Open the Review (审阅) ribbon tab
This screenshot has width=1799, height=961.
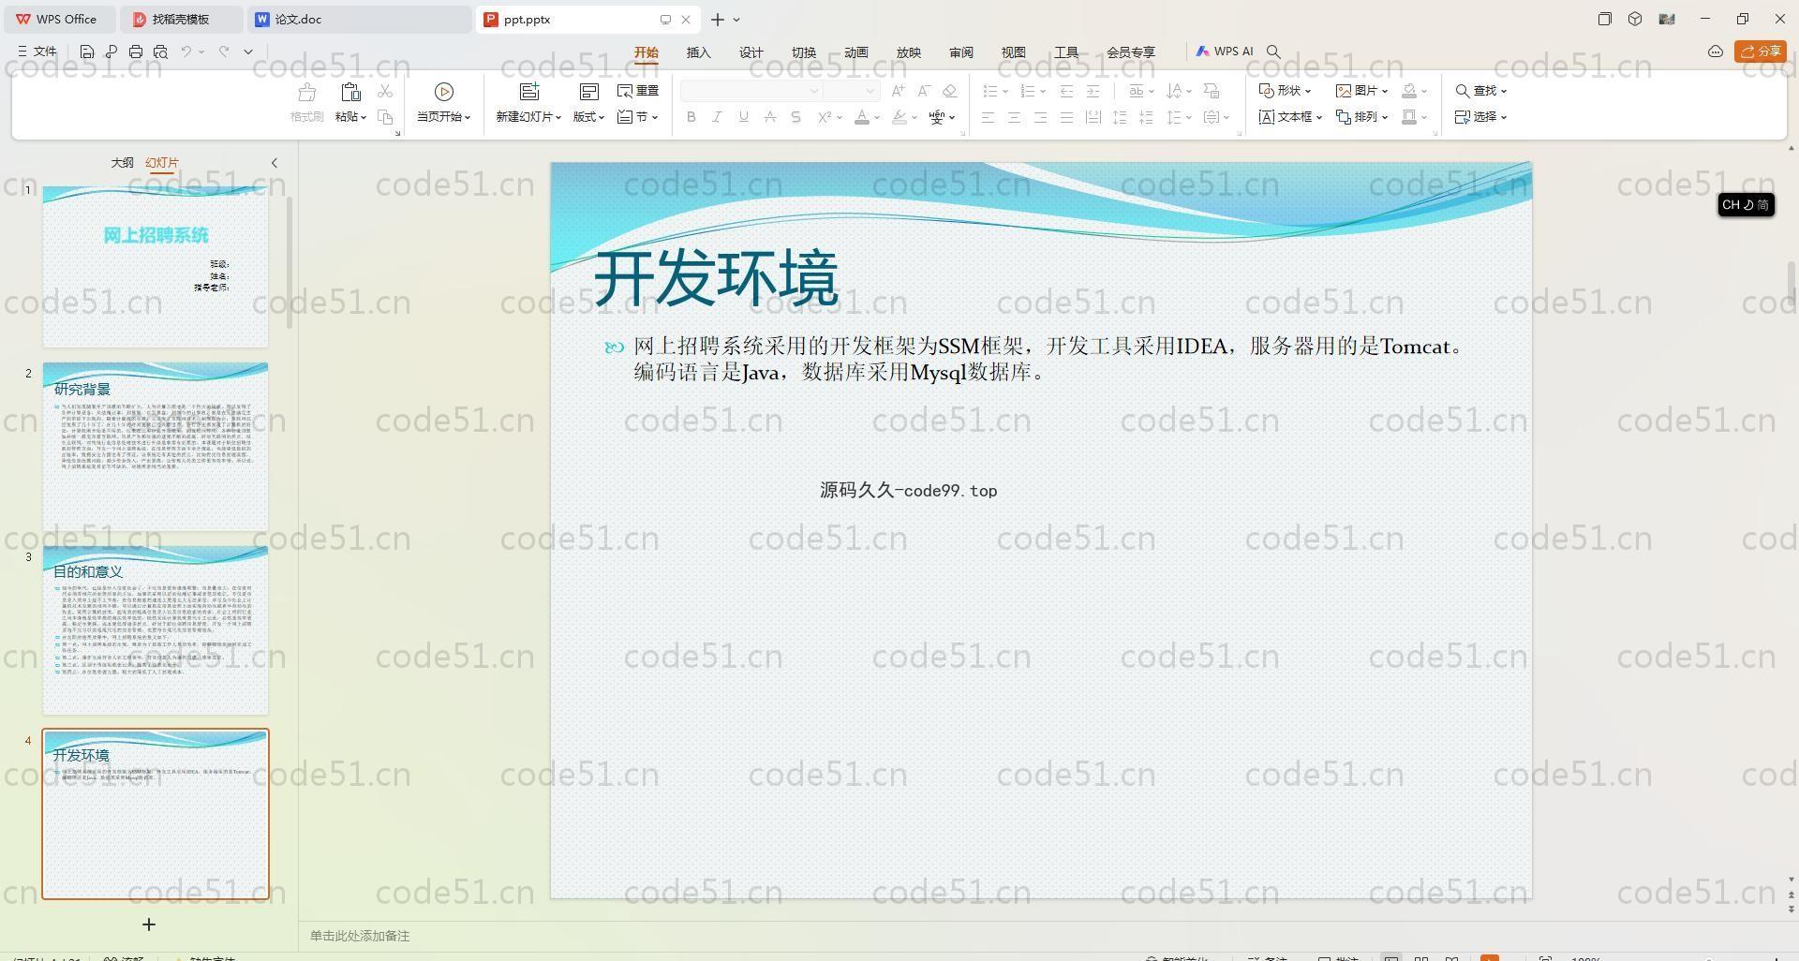click(x=961, y=52)
